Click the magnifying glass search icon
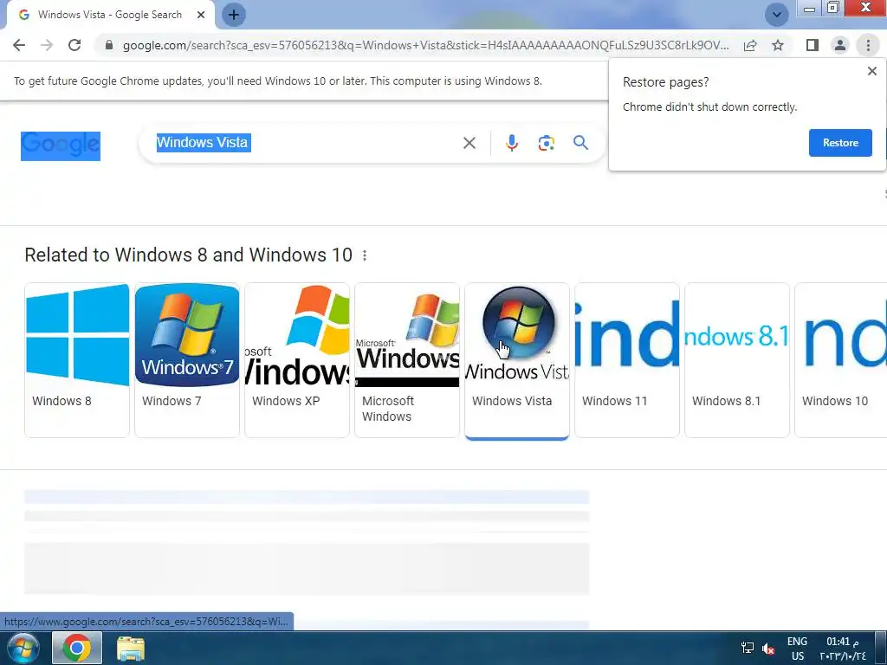The height and width of the screenshot is (665, 887). (581, 143)
